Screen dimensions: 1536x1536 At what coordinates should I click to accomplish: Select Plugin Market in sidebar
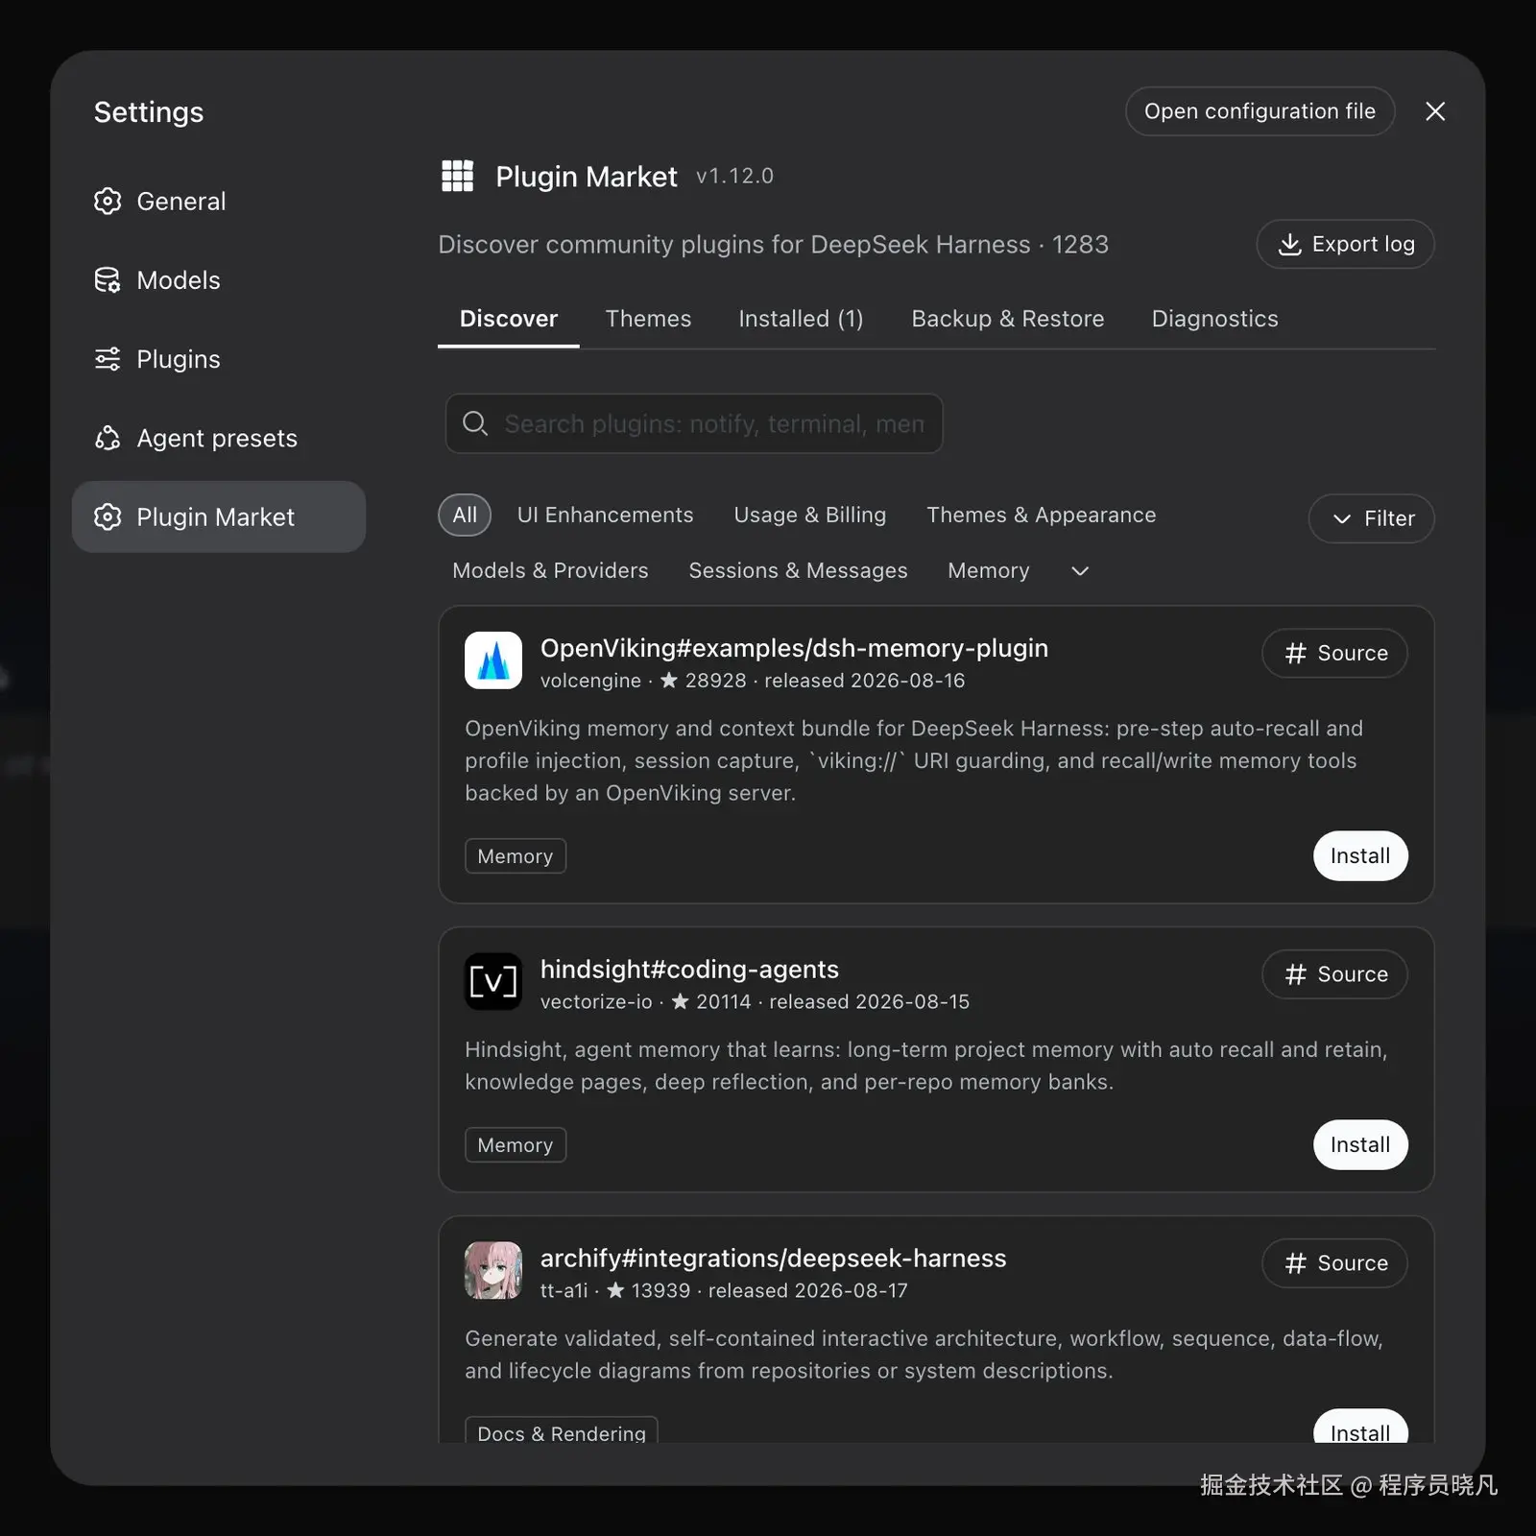(x=219, y=516)
